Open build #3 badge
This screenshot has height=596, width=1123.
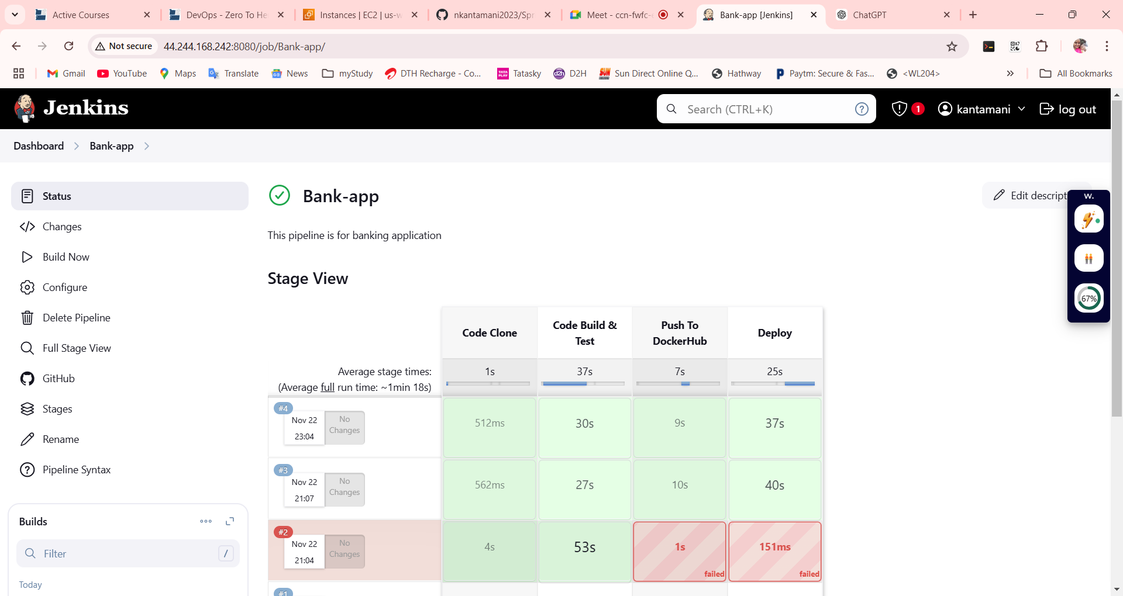click(283, 470)
